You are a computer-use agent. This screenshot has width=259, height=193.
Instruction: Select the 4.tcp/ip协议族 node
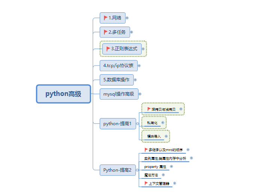coord(119,66)
